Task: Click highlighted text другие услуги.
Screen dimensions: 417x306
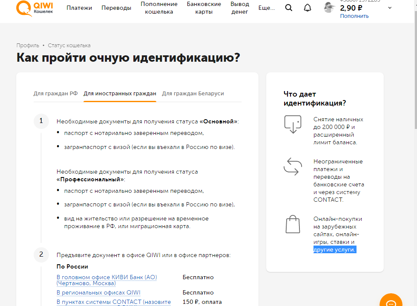Action: click(334, 250)
